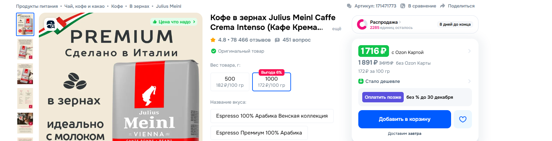Click Добавить в корзину button
The width and height of the screenshot is (552, 141).
pyautogui.click(x=404, y=119)
